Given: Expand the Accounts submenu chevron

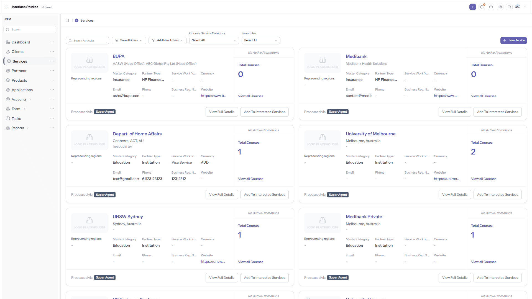Looking at the screenshot, I should pyautogui.click(x=30, y=99).
